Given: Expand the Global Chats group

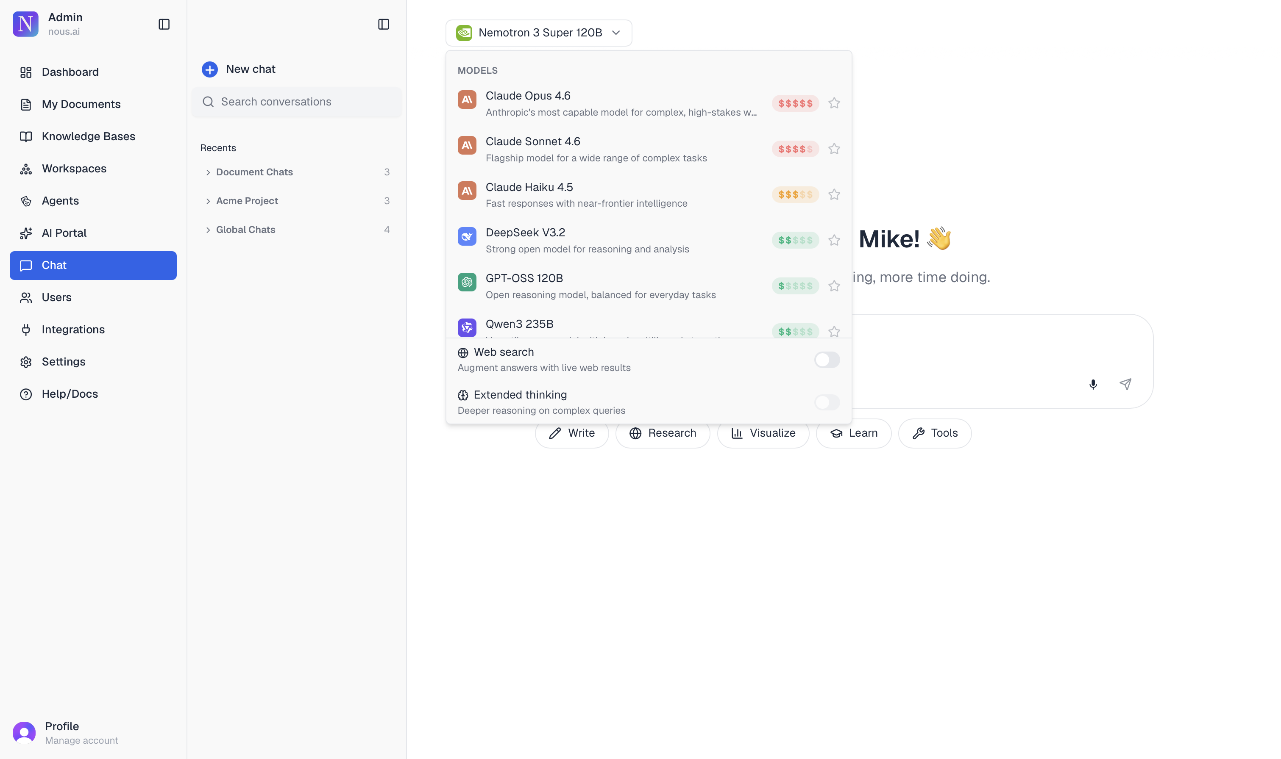Looking at the screenshot, I should pyautogui.click(x=297, y=230).
